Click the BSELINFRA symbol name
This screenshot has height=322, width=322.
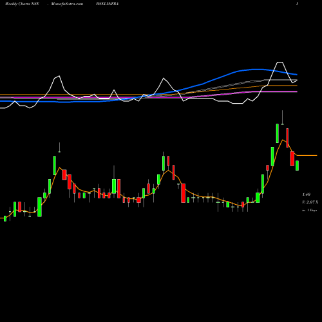point(108,4)
